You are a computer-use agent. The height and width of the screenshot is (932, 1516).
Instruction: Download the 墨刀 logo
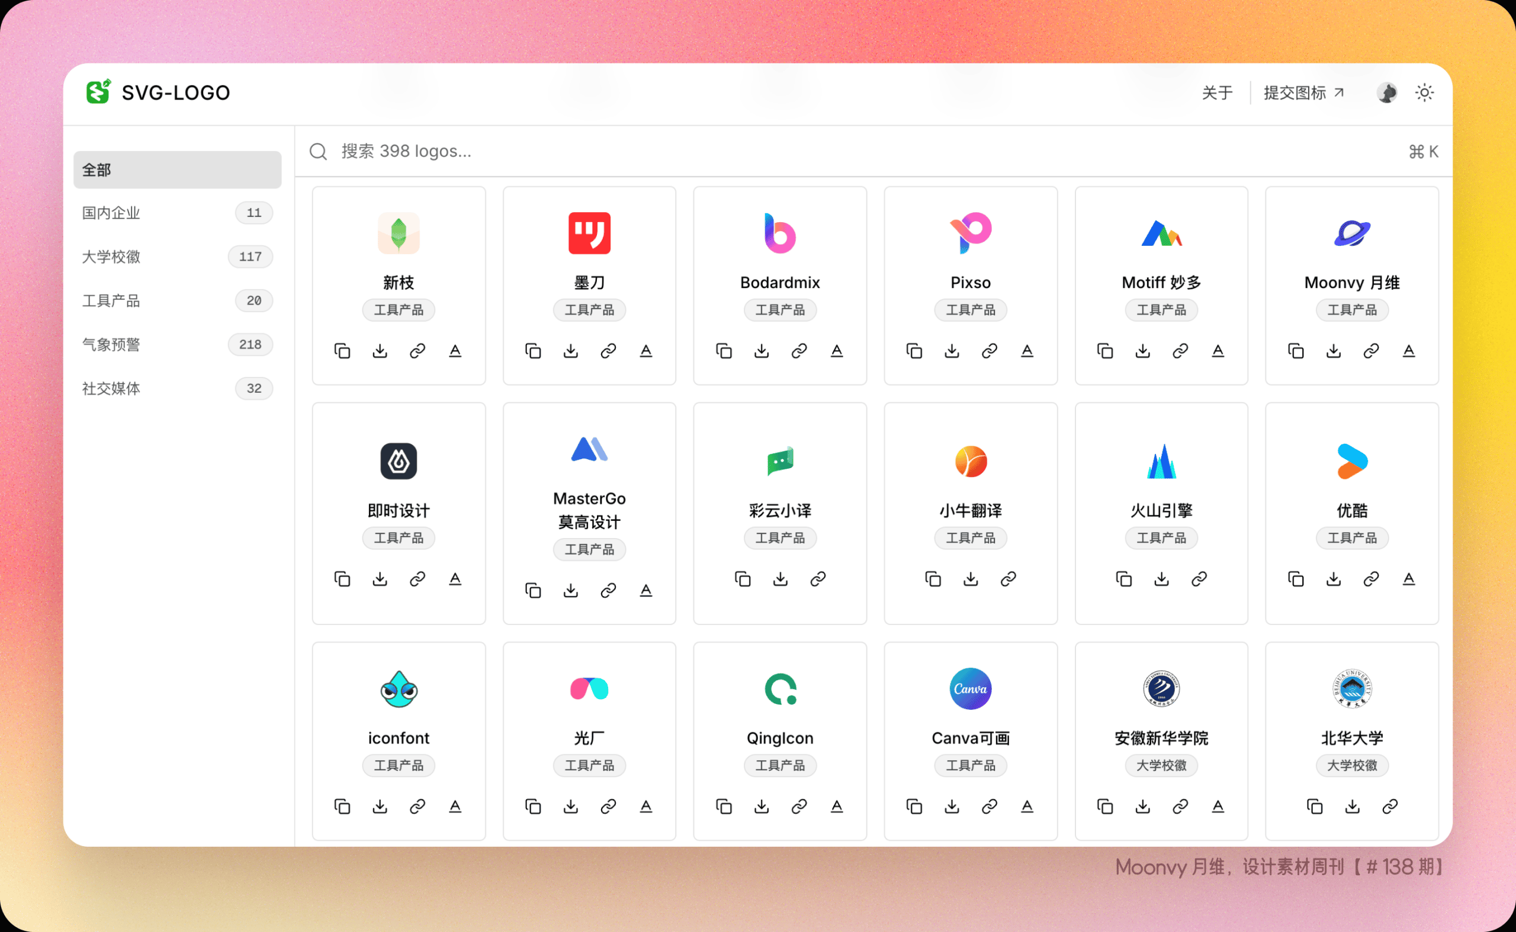(571, 351)
